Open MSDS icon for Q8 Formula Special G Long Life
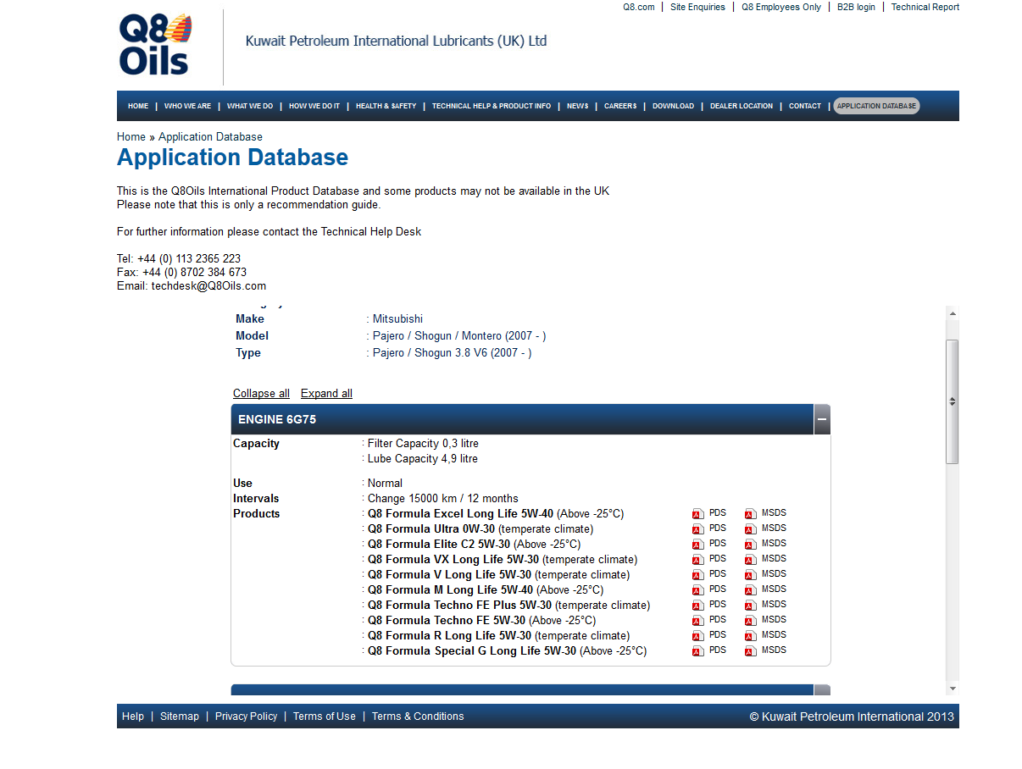1022x769 pixels. click(750, 650)
